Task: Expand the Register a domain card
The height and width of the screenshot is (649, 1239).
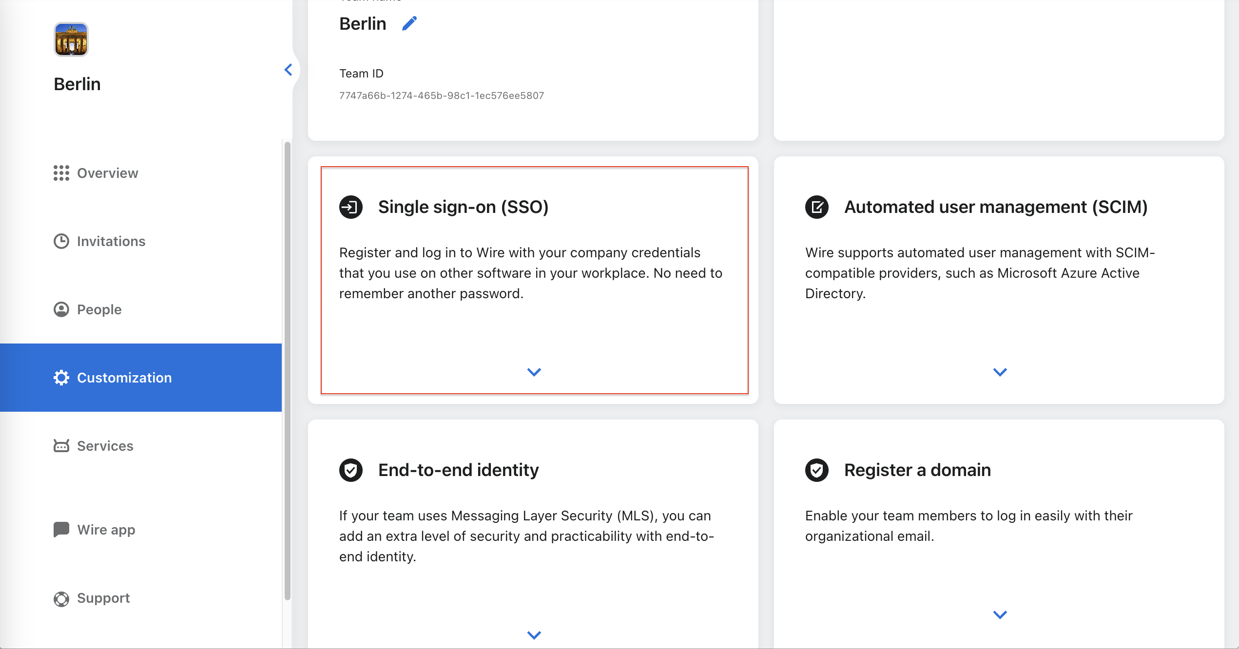Action: [1000, 615]
